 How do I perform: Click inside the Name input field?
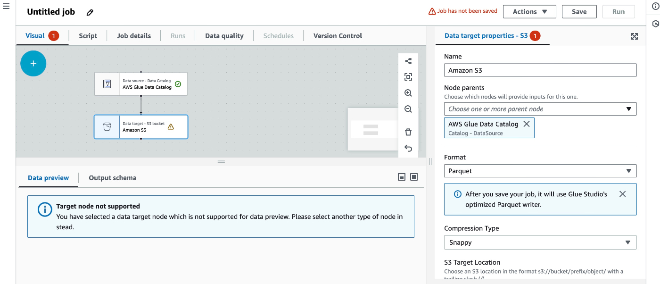pyautogui.click(x=540, y=70)
